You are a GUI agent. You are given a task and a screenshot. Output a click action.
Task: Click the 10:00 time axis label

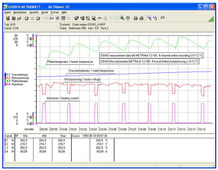pyautogui.click(x=64, y=129)
